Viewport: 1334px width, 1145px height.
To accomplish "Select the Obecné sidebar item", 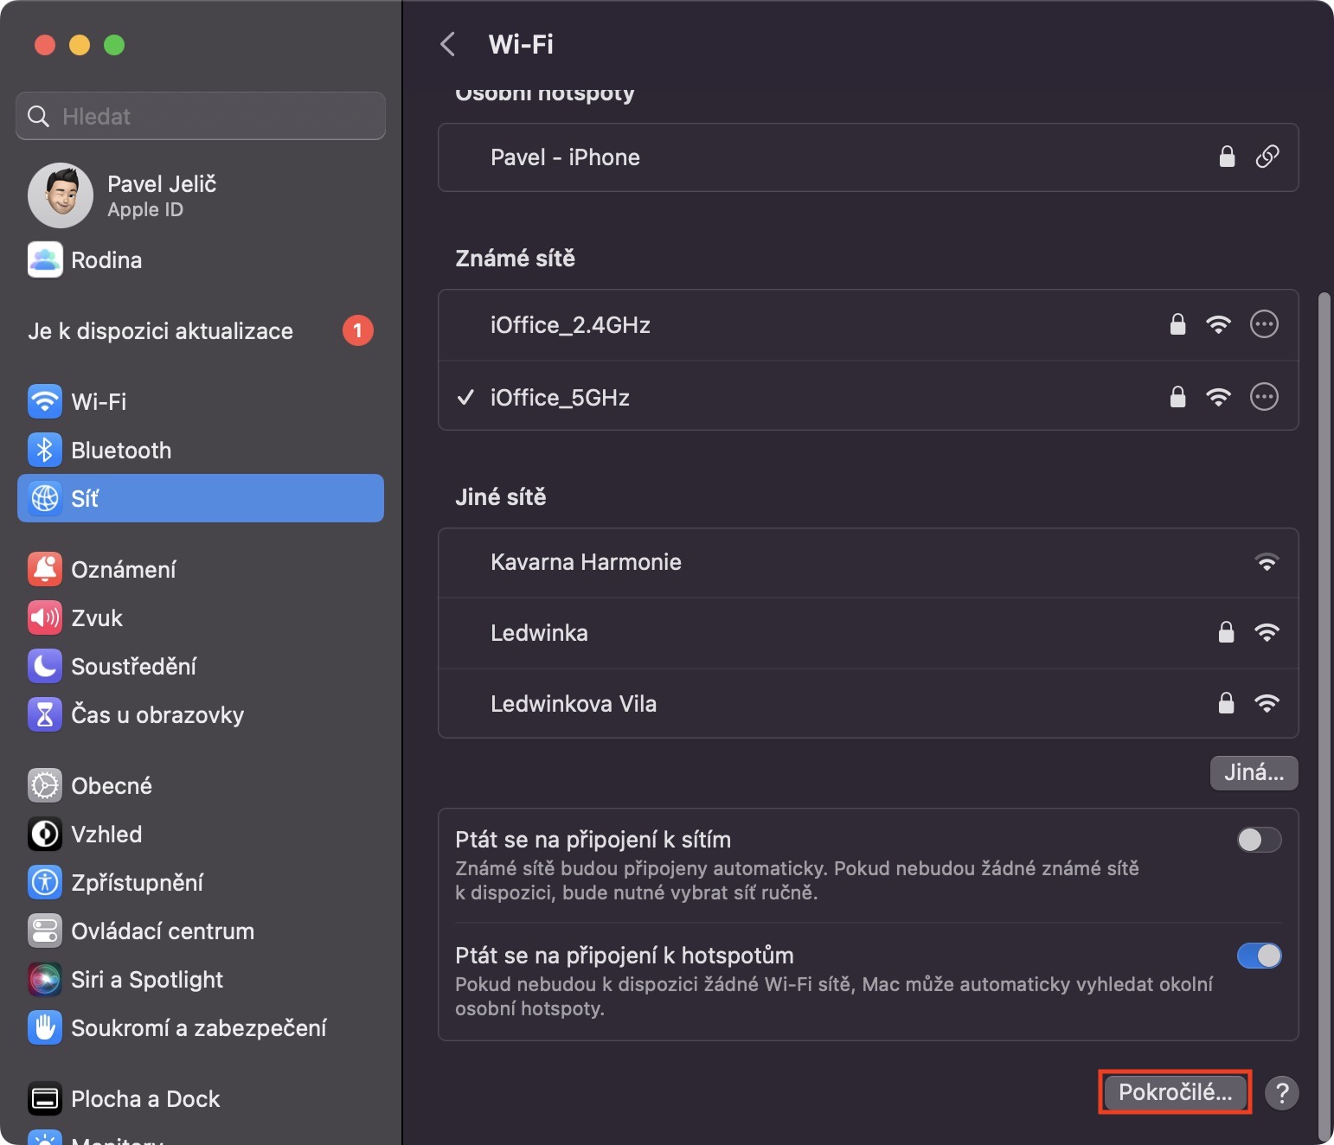I will pos(112,785).
